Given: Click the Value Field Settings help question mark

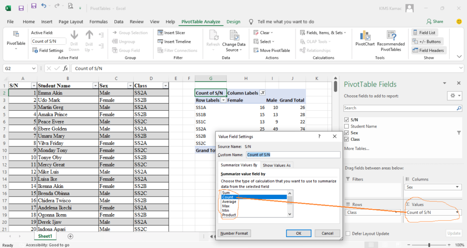Looking at the screenshot, I should point(319,136).
